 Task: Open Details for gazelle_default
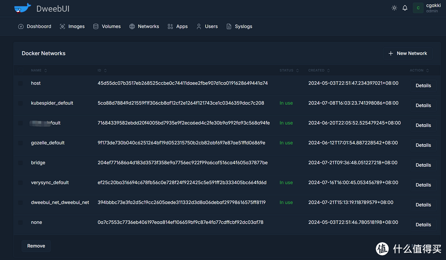(x=423, y=145)
